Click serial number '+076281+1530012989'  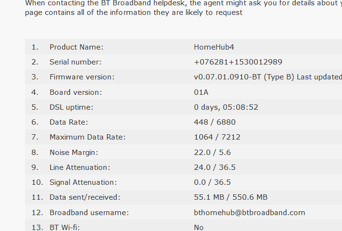238,62
